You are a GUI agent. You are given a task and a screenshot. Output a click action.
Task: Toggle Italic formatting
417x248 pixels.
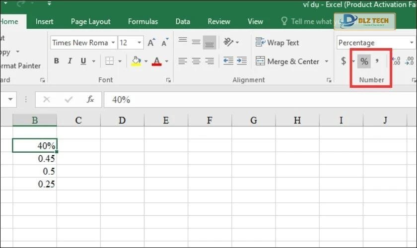69,62
